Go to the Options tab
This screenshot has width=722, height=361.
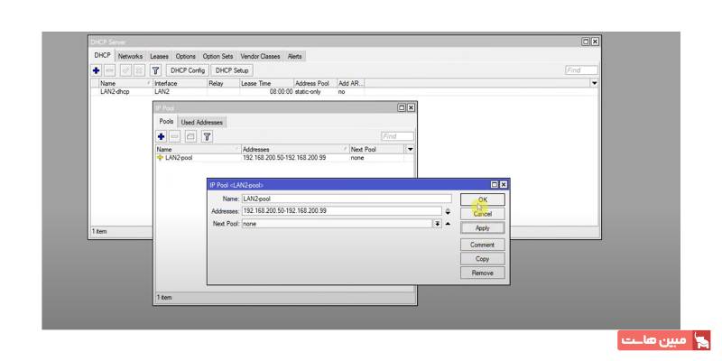(x=186, y=56)
